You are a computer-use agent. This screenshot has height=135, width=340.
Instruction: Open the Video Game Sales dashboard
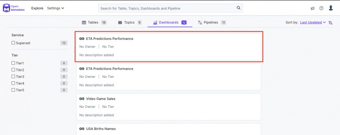(x=101, y=99)
